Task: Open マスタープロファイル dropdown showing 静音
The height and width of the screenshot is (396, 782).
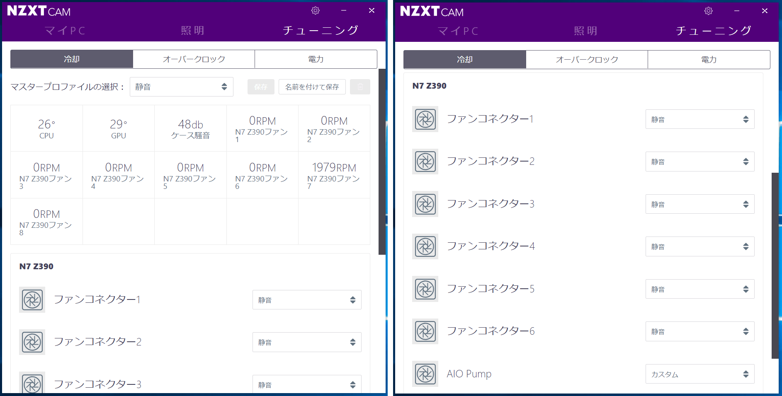Action: pos(182,87)
